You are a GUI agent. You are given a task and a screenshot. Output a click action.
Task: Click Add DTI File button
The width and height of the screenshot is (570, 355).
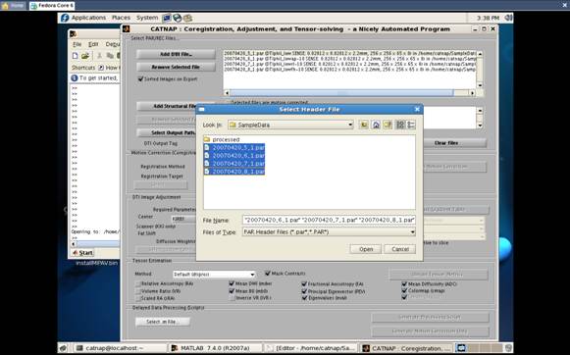pos(176,54)
